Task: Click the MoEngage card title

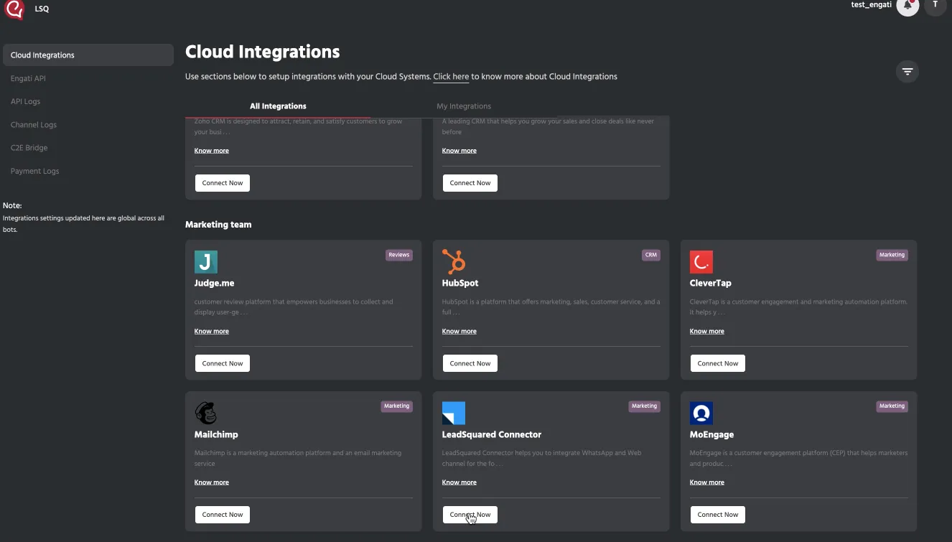Action: pos(711,434)
